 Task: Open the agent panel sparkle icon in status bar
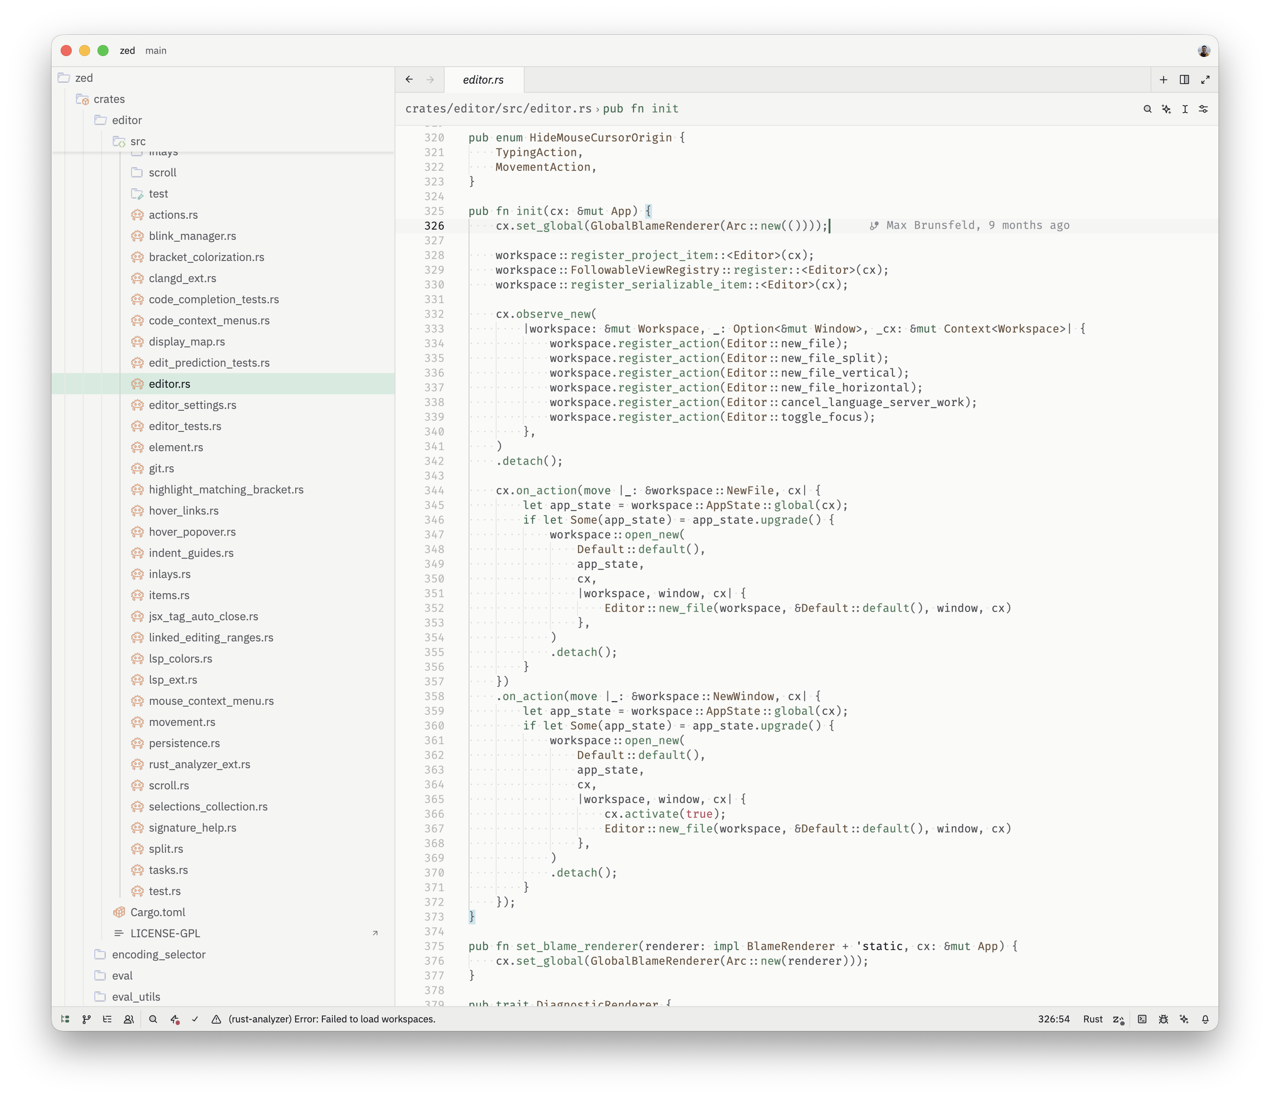click(x=1184, y=1019)
